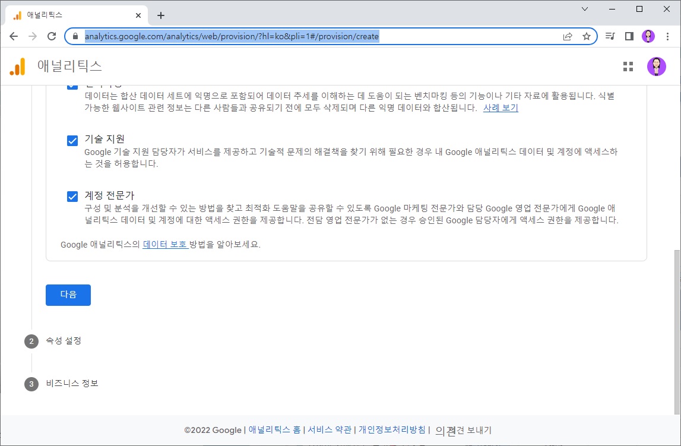Reload the Analytics page
Viewport: 681px width, 446px height.
click(x=52, y=36)
